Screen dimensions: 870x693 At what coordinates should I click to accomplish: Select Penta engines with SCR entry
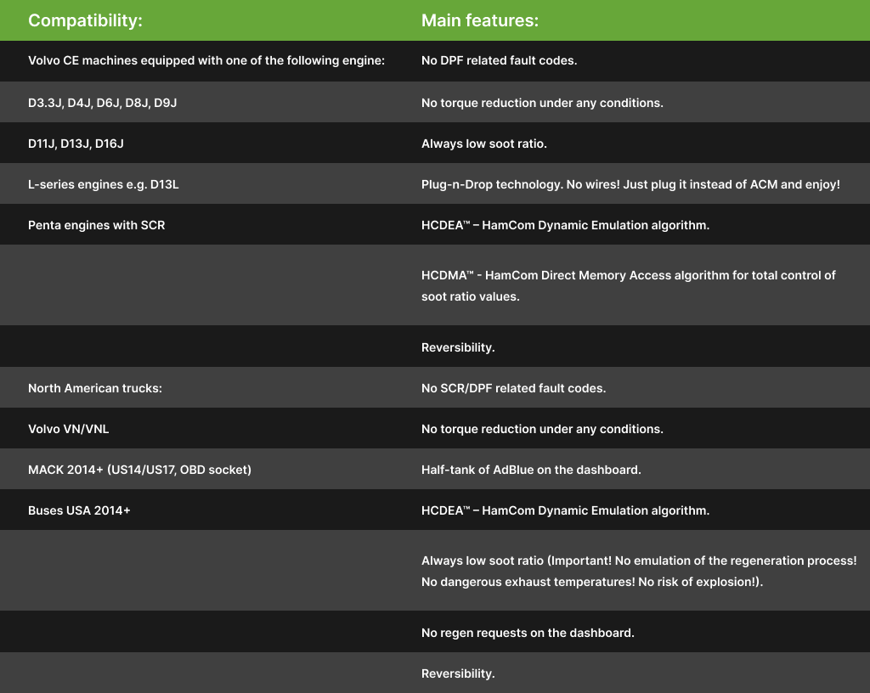pos(96,225)
